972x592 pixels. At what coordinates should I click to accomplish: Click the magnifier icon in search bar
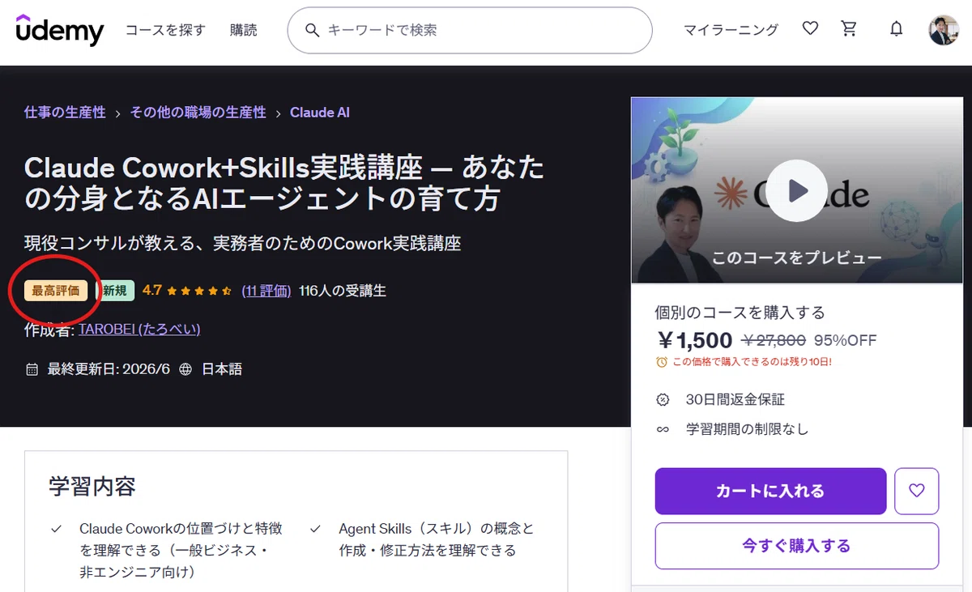(312, 31)
